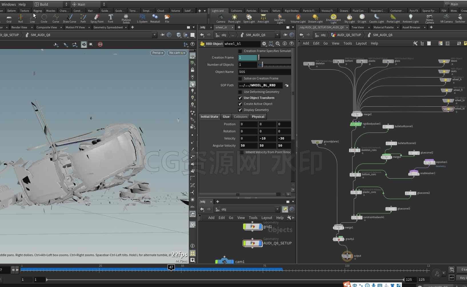467x287 pixels.
Task: Add a Point Light from the shelf
Action: (x=234, y=19)
